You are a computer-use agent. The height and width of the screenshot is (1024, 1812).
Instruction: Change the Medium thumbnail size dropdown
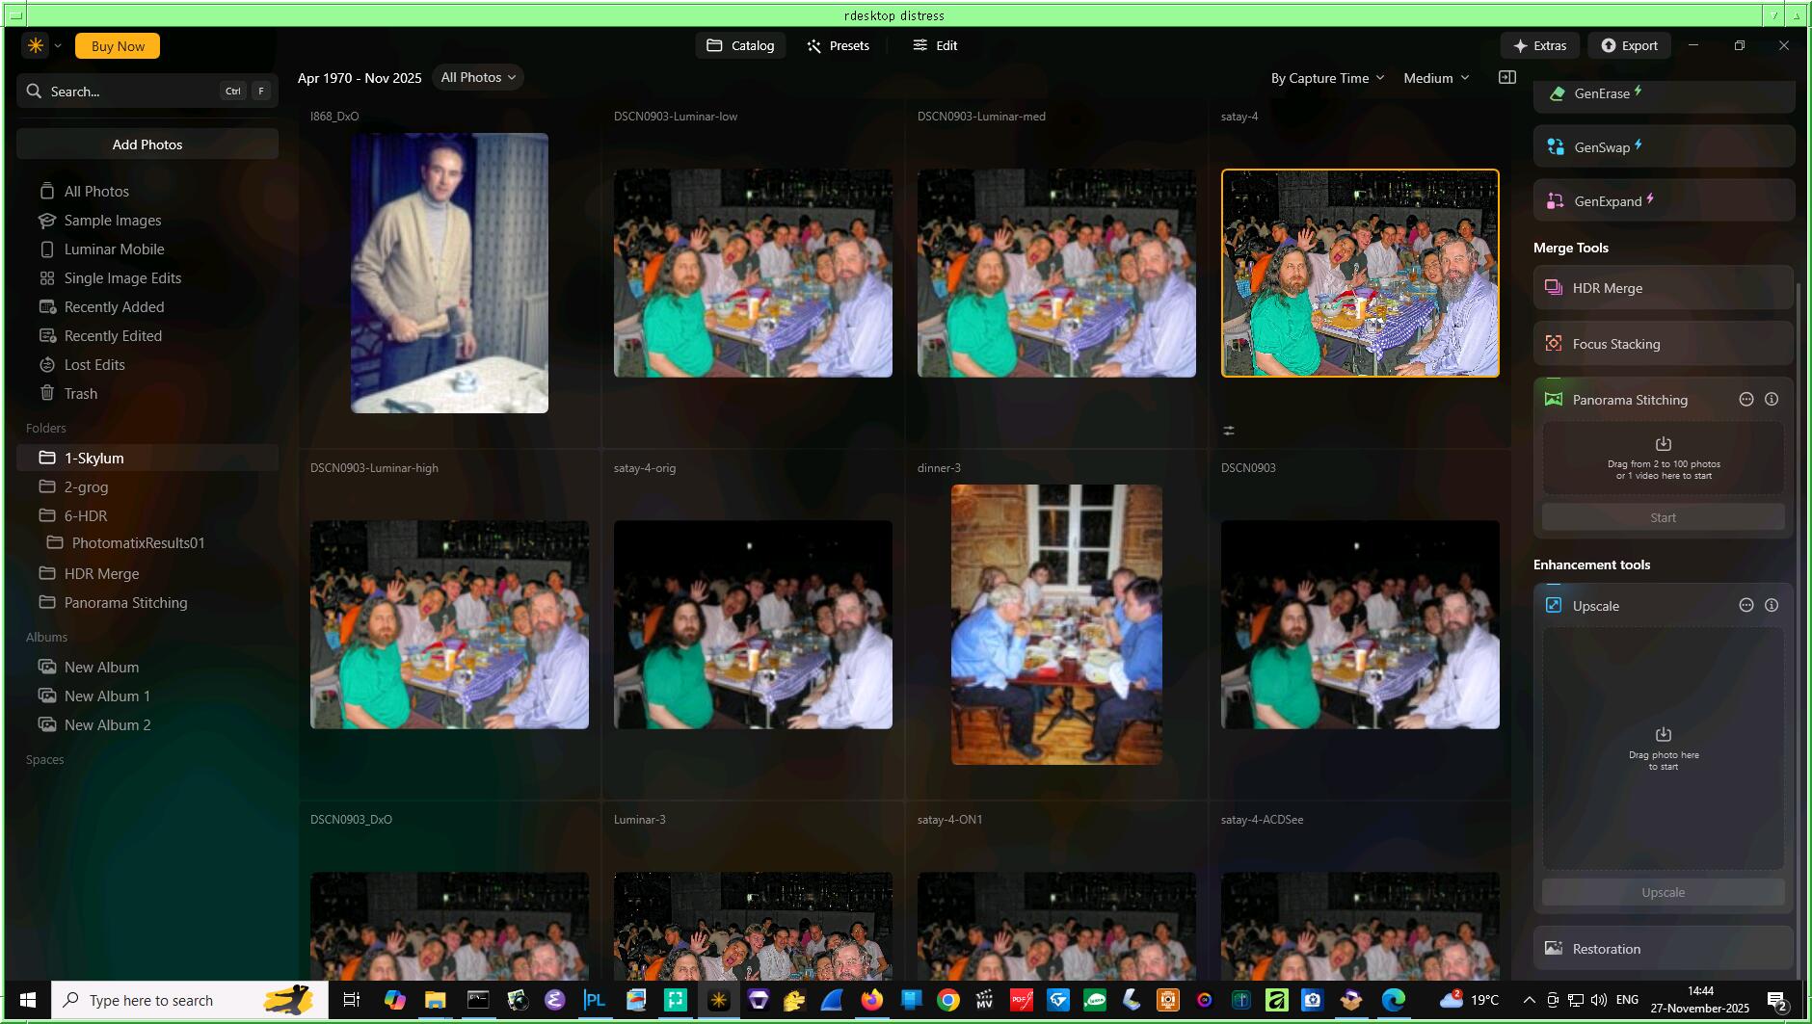(x=1436, y=78)
